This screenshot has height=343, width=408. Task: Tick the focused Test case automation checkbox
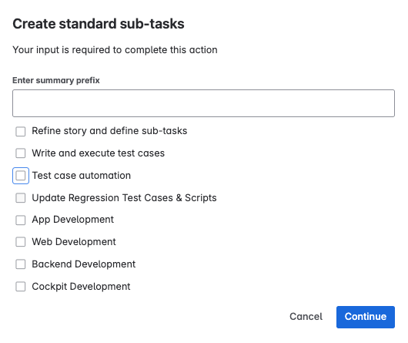(21, 176)
